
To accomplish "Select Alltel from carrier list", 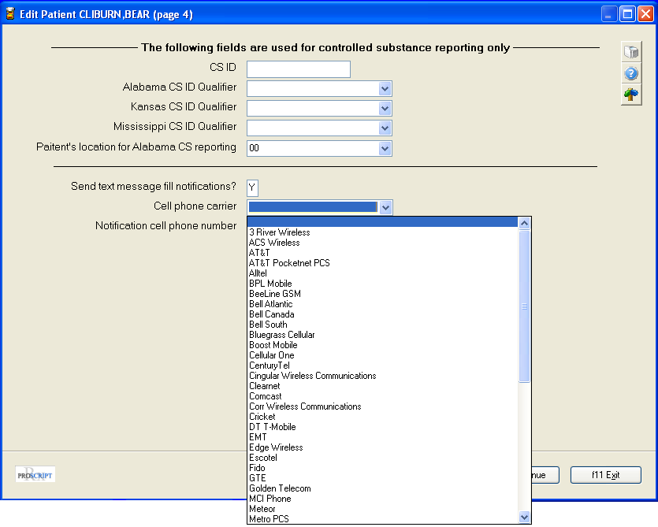I will 383,273.
